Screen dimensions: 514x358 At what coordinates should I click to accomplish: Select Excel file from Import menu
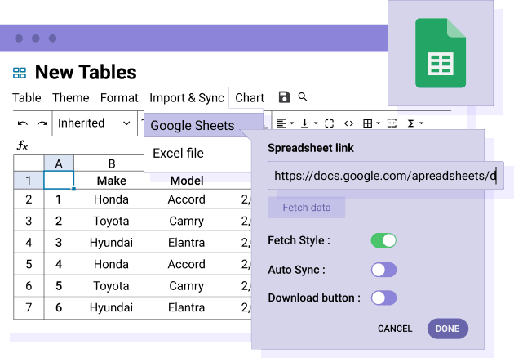pyautogui.click(x=178, y=154)
